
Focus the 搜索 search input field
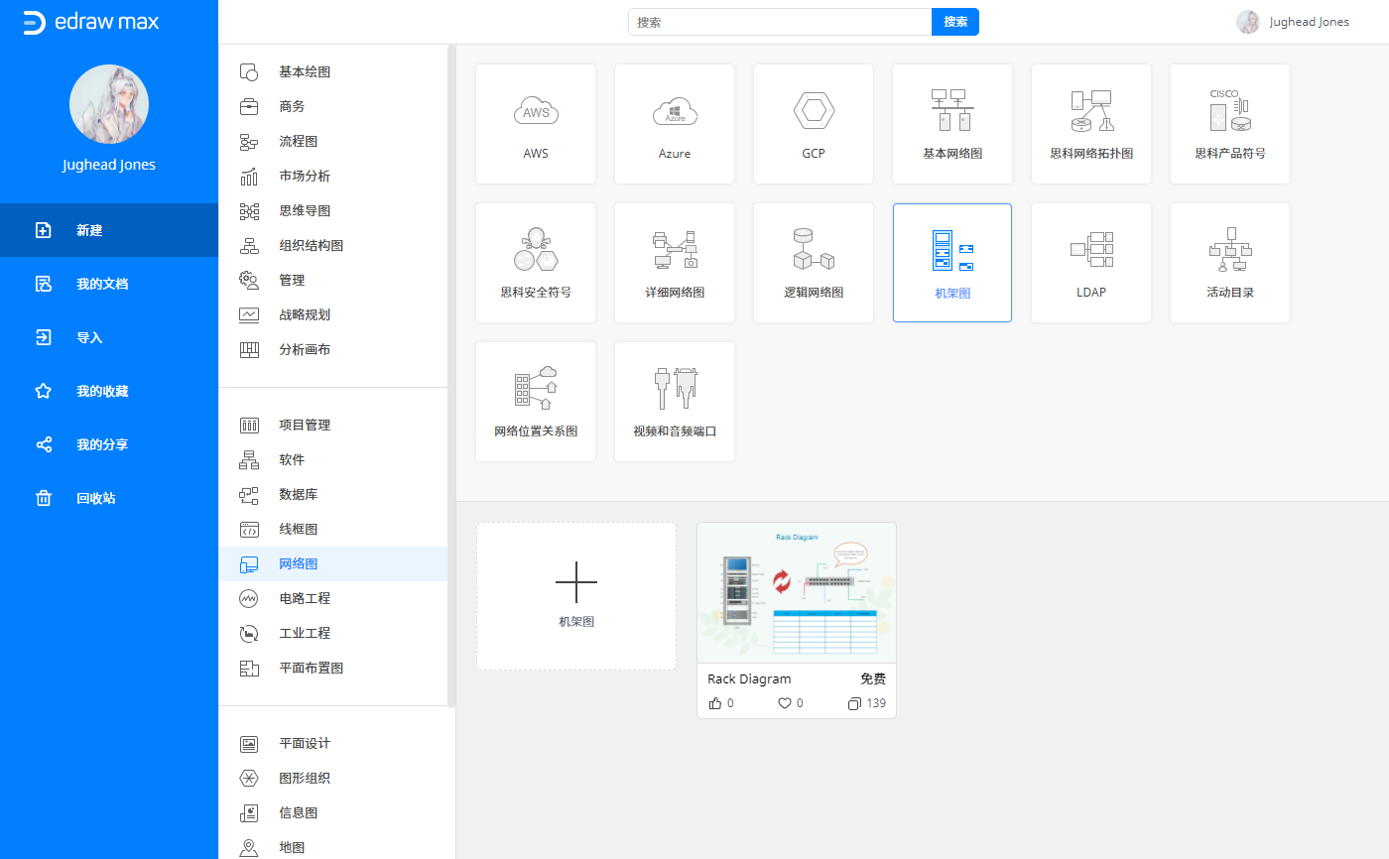780,22
